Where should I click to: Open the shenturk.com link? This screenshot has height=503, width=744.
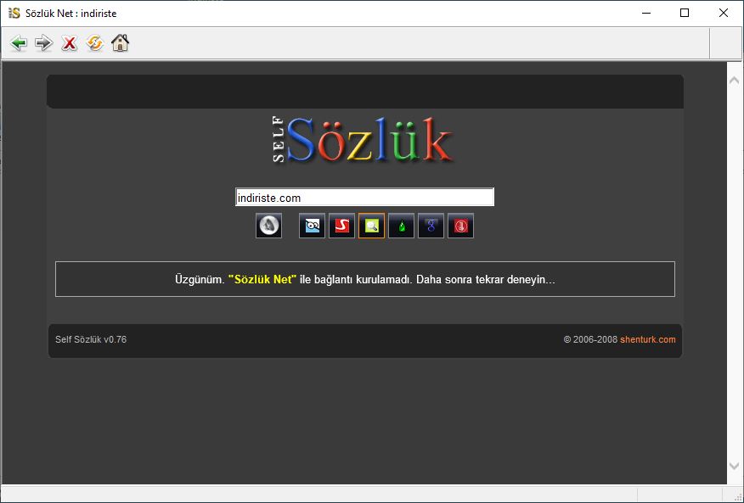[x=648, y=339]
